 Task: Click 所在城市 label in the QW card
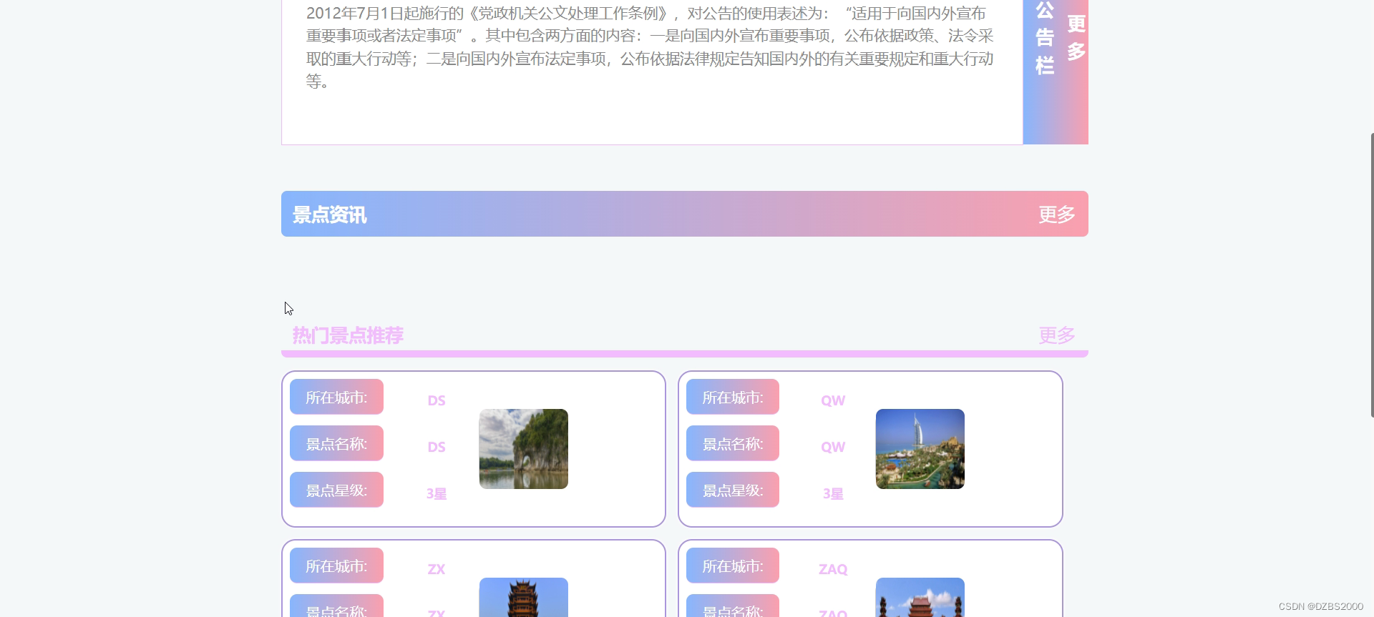click(733, 397)
